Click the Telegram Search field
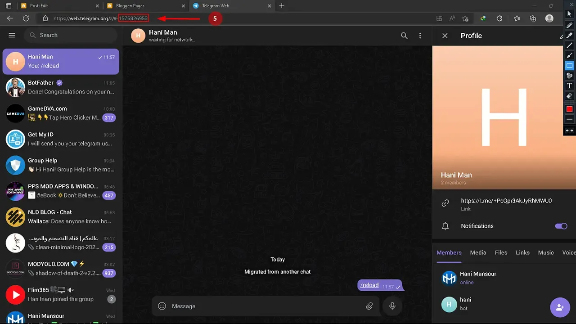This screenshot has width=576, height=324. tap(72, 35)
